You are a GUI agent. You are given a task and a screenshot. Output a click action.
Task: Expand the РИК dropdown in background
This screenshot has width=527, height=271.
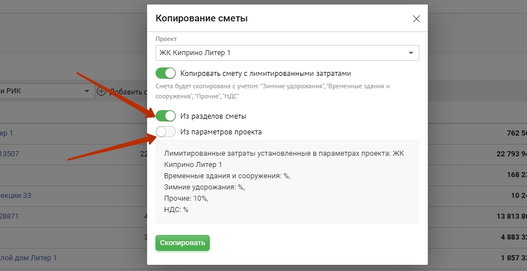coord(87,91)
